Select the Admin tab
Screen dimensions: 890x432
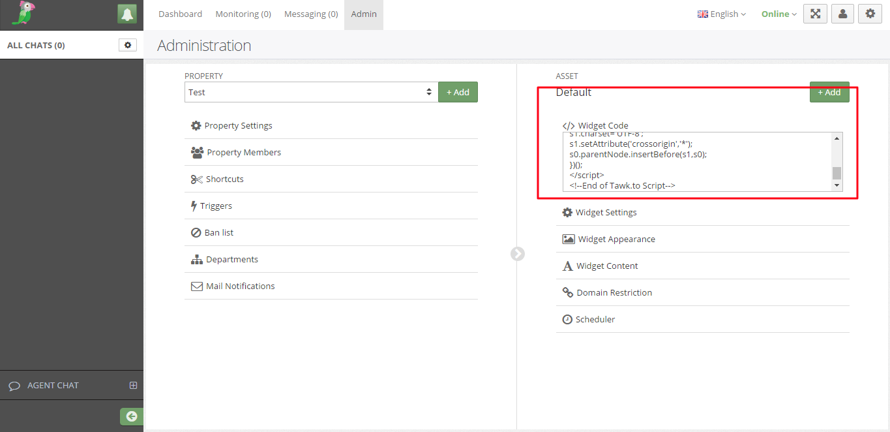click(364, 14)
